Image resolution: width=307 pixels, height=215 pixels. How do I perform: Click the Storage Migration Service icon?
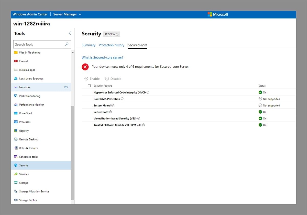click(16, 191)
